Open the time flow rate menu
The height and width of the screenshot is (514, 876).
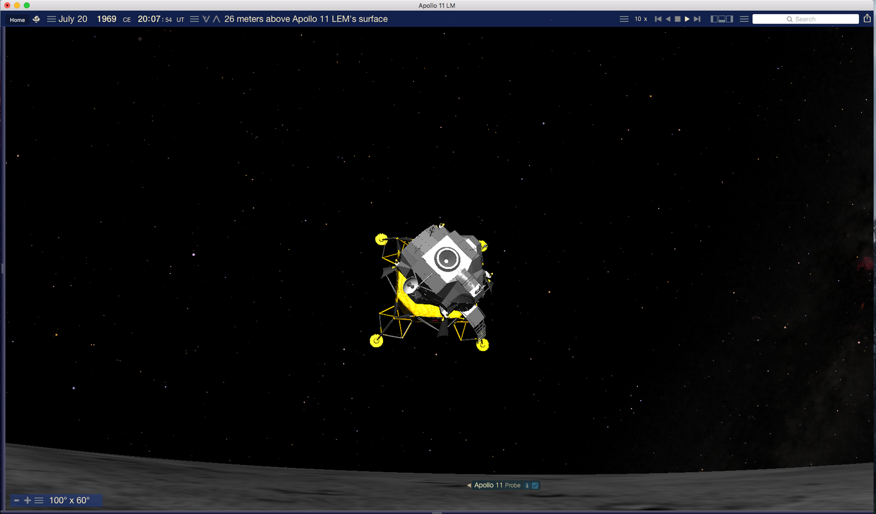tap(624, 19)
